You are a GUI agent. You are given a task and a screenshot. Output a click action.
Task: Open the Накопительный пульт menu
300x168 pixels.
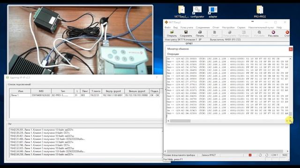coord(261,28)
